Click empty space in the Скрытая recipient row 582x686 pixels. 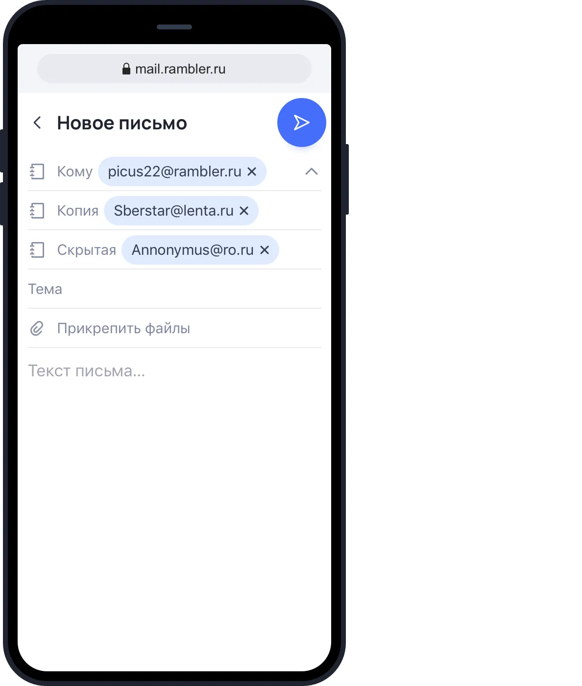click(x=300, y=250)
